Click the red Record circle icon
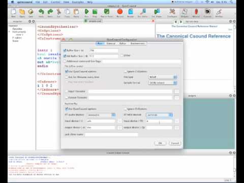 [x=120, y=12]
